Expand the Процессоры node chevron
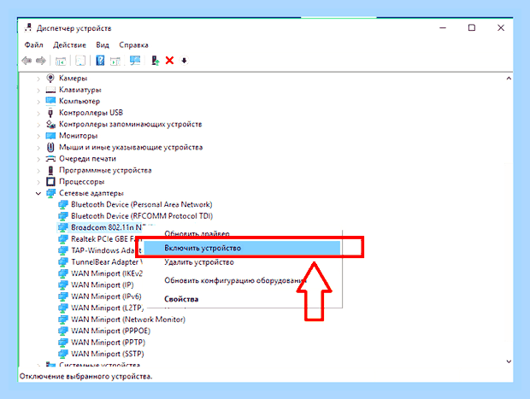Image resolution: width=530 pixels, height=399 pixels. [x=38, y=182]
